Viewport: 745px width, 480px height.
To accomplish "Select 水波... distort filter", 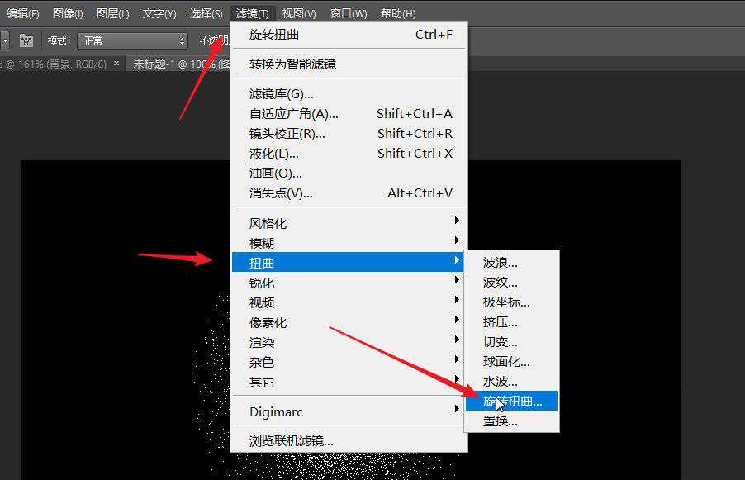I will (511, 382).
